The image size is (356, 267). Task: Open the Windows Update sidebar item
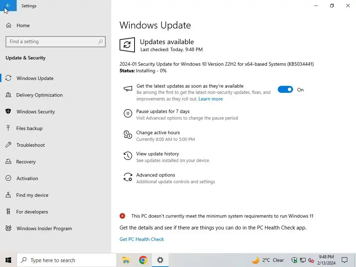point(56,78)
